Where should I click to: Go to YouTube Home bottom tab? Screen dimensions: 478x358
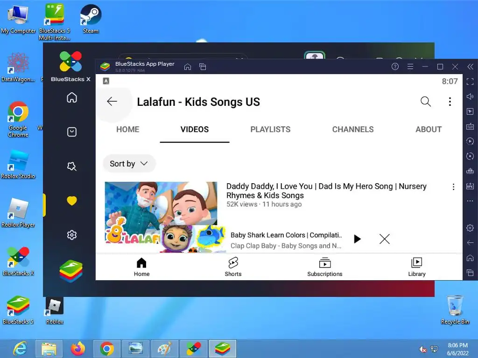[141, 267]
